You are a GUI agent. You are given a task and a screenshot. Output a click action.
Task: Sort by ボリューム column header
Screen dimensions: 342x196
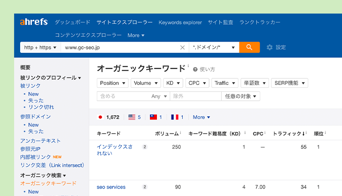(x=167, y=133)
